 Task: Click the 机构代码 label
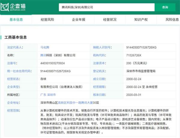pos(99,55)
